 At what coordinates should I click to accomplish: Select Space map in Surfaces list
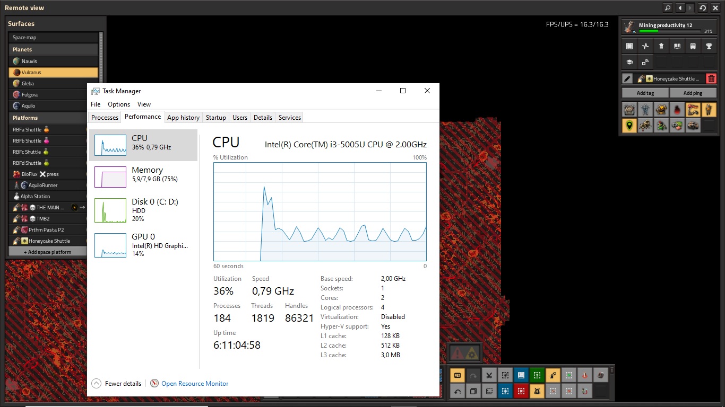coord(54,38)
